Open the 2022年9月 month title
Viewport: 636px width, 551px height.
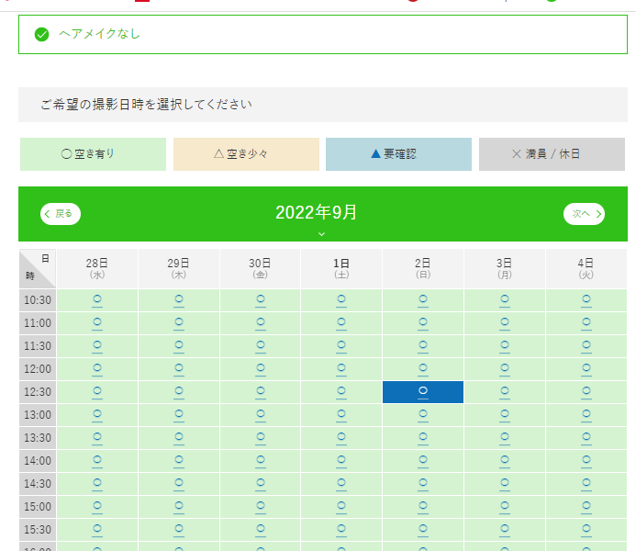(317, 212)
